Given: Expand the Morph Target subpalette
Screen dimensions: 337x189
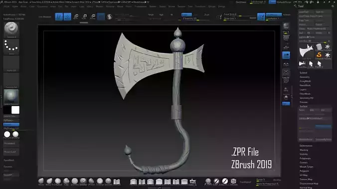Looking at the screenshot, I should click(x=306, y=167).
